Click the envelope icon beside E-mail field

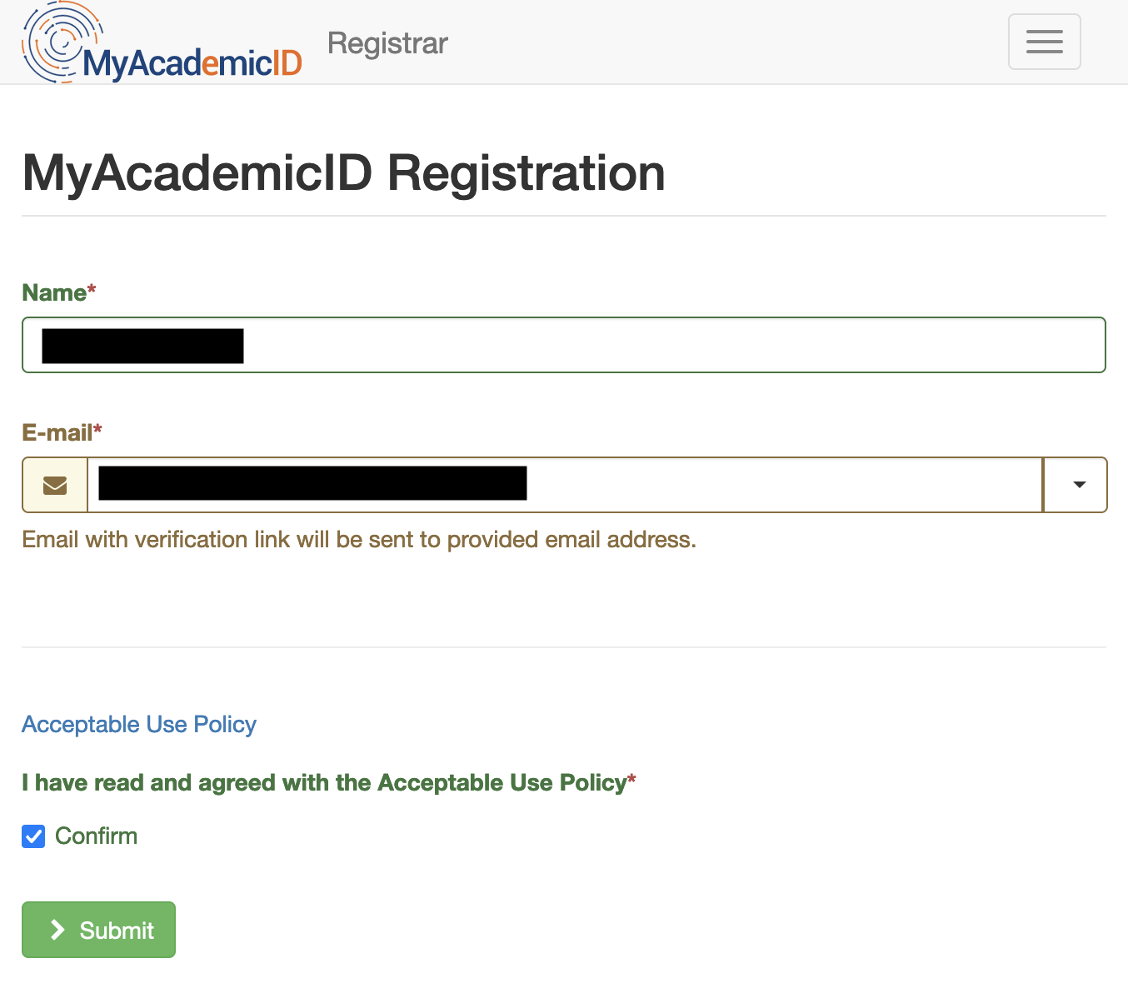55,485
